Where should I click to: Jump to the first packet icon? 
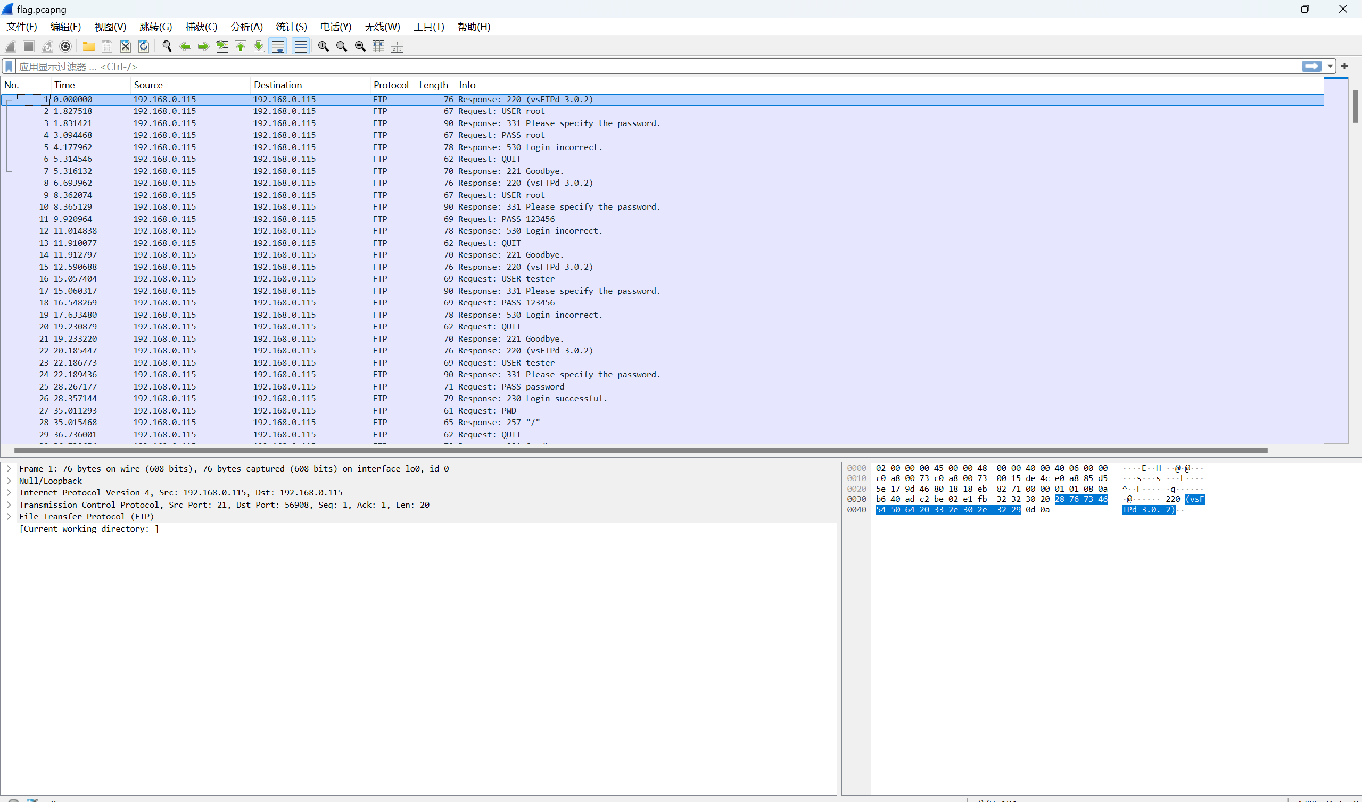[x=241, y=46]
